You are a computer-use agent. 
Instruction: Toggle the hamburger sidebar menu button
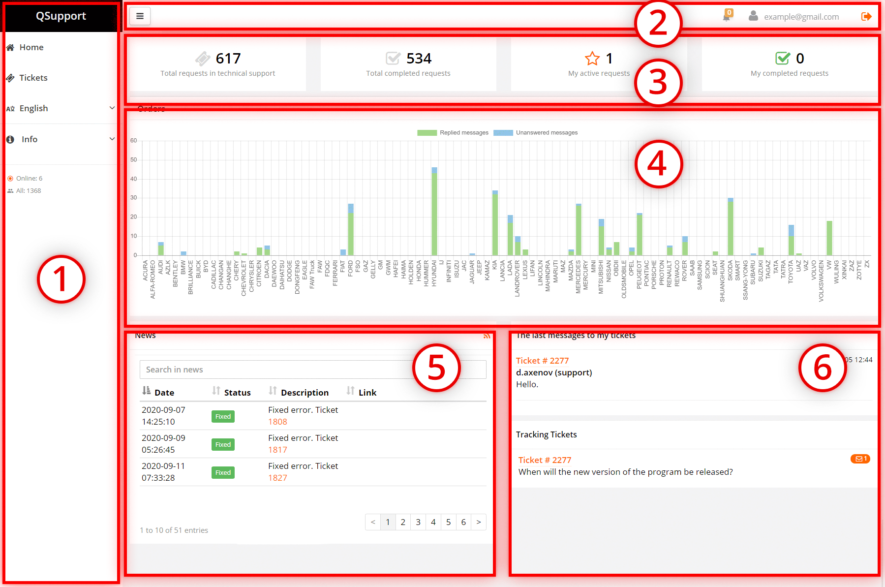[x=140, y=16]
